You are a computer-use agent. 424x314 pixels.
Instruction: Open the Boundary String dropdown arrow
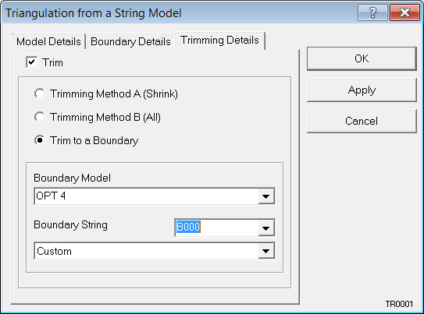[x=266, y=228]
